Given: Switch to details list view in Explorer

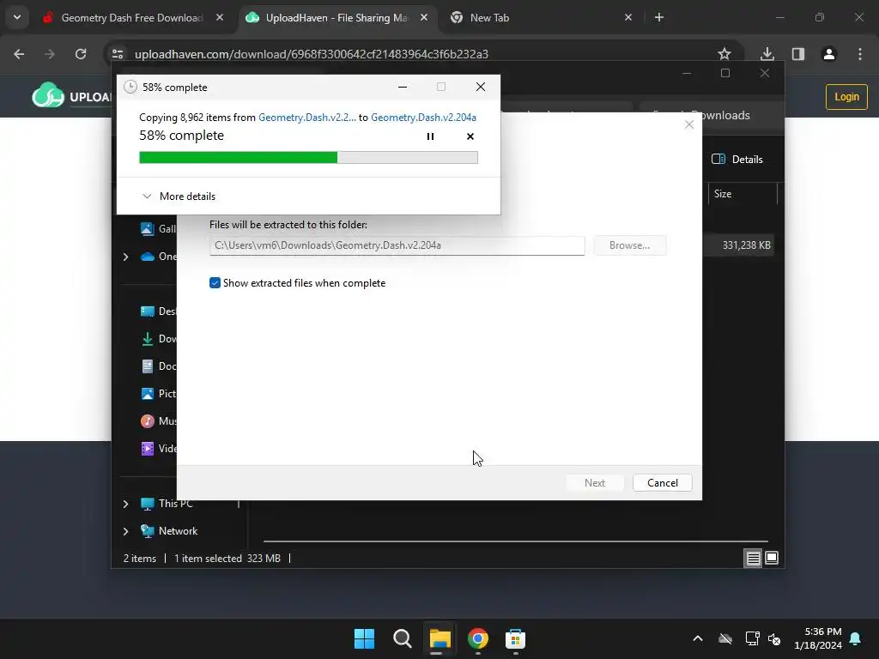Looking at the screenshot, I should [x=753, y=558].
